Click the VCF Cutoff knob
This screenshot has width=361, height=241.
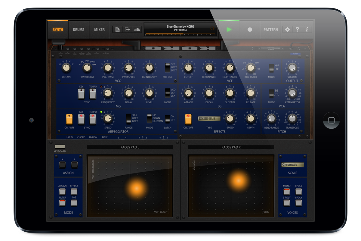[188, 68]
